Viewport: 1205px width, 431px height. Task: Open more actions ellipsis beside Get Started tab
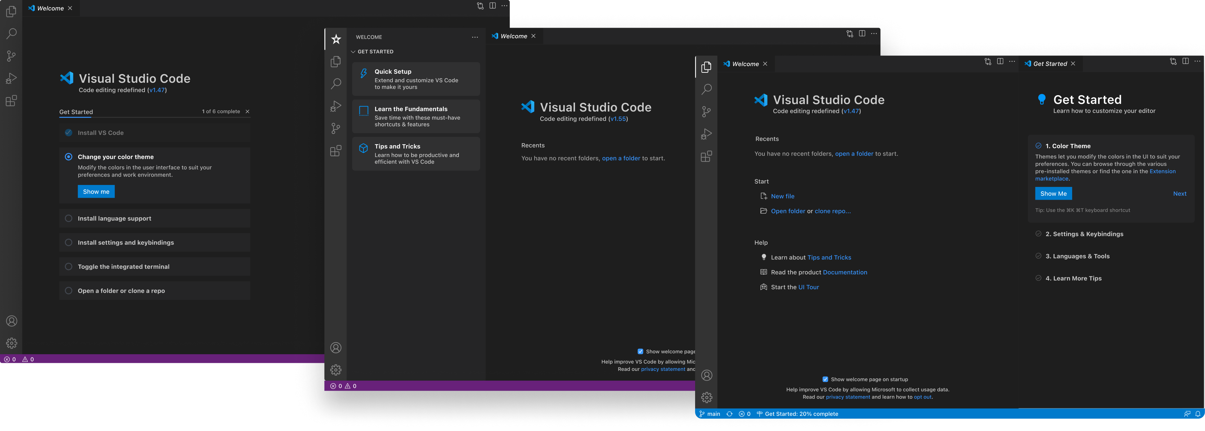tap(1198, 61)
